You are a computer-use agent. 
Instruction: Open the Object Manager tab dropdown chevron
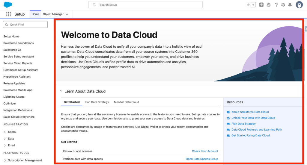(67, 14)
